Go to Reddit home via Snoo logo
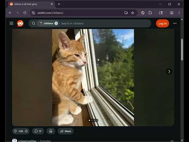Viewport: 189px width, 142px height. click(x=20, y=23)
